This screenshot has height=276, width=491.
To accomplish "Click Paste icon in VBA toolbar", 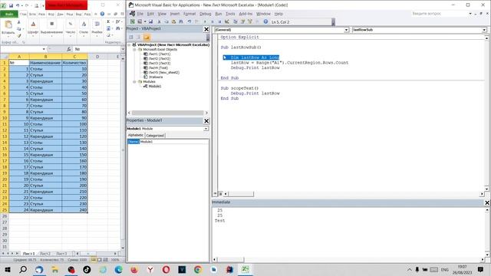I will [x=173, y=21].
